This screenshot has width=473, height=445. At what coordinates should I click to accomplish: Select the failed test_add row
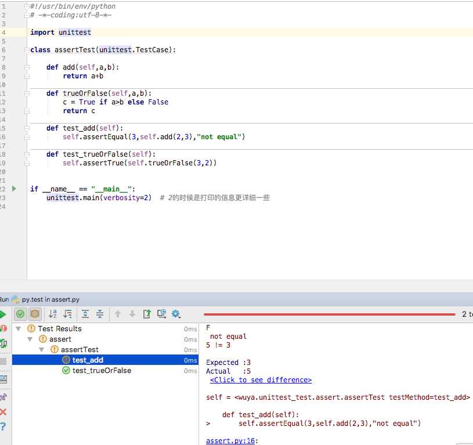[x=105, y=360]
